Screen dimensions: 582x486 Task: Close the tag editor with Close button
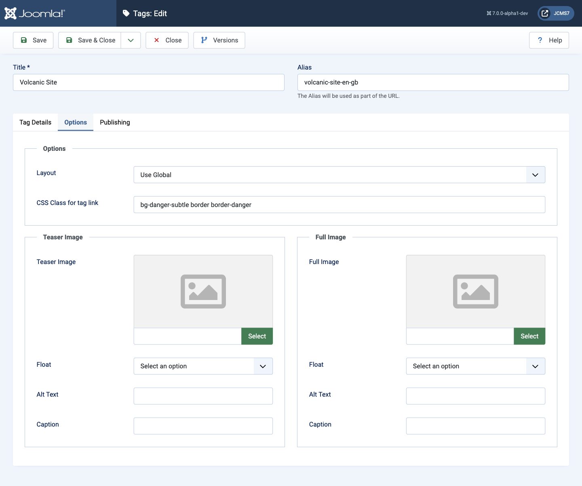(167, 40)
